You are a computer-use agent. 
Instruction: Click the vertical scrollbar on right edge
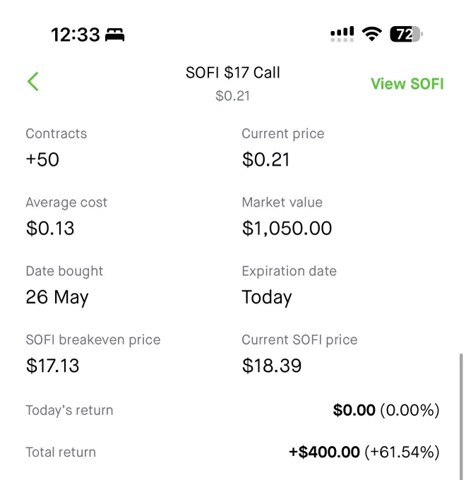[461, 416]
